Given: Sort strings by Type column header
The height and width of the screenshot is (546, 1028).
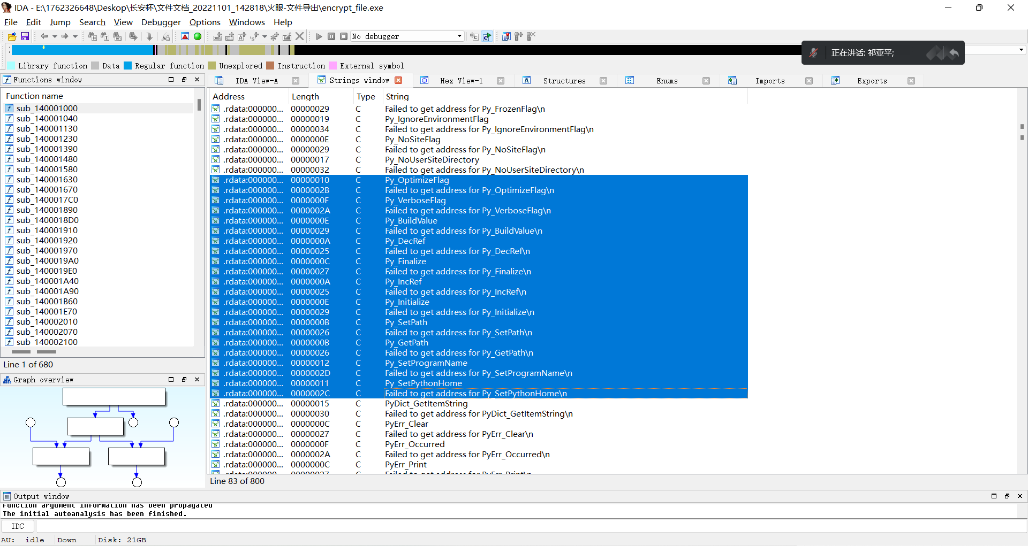Looking at the screenshot, I should click(x=368, y=96).
